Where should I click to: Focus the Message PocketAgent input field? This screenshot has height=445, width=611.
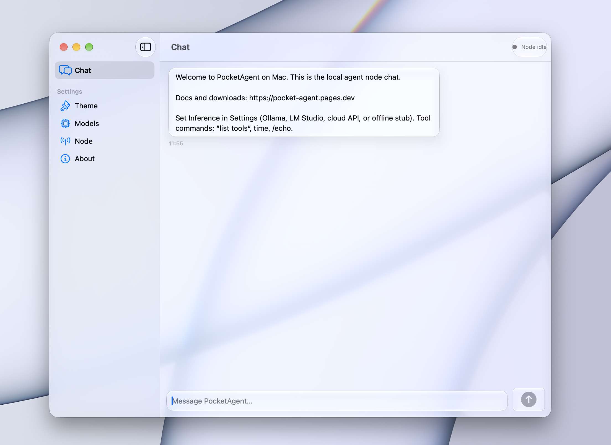(x=337, y=401)
